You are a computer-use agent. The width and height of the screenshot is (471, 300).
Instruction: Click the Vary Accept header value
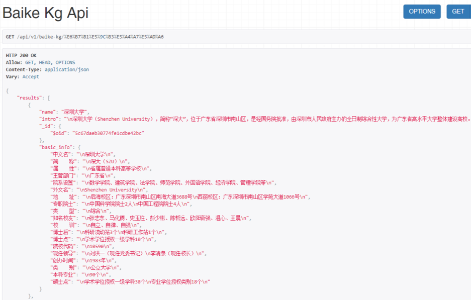31,76
